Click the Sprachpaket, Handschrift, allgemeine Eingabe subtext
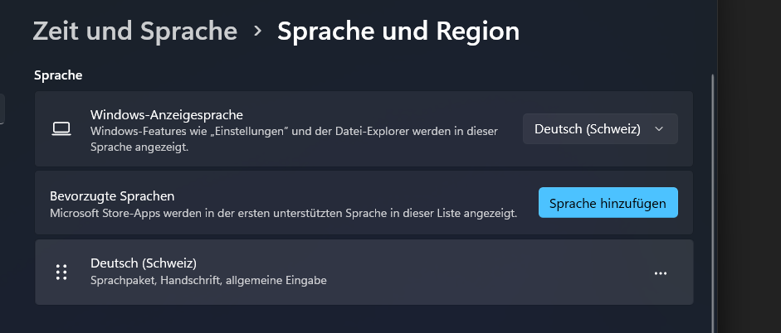The width and height of the screenshot is (781, 333). click(x=208, y=281)
